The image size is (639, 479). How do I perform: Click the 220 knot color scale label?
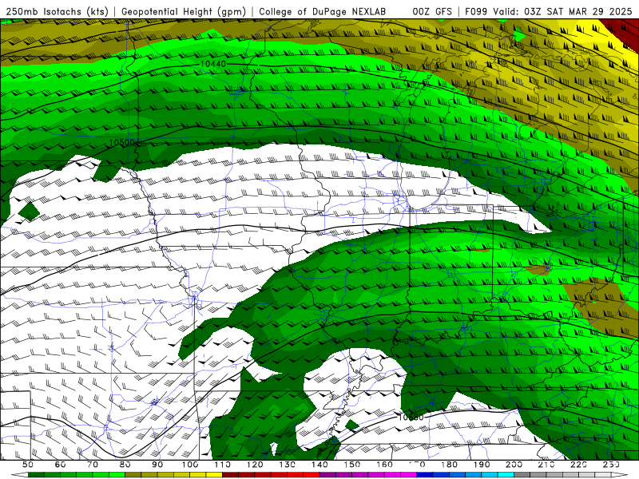click(x=578, y=465)
